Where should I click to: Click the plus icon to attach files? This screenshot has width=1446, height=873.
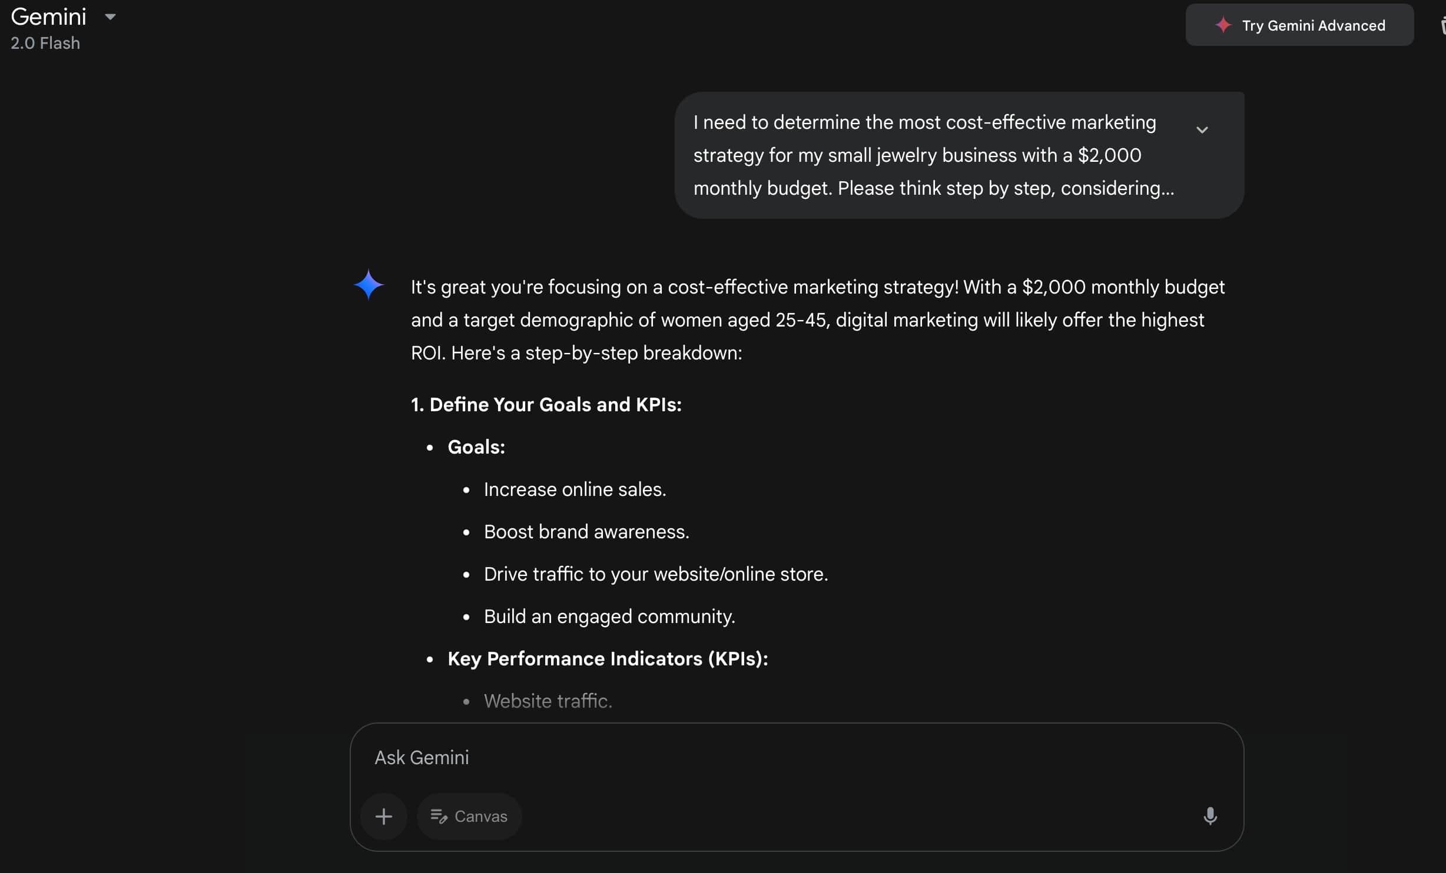(x=383, y=816)
